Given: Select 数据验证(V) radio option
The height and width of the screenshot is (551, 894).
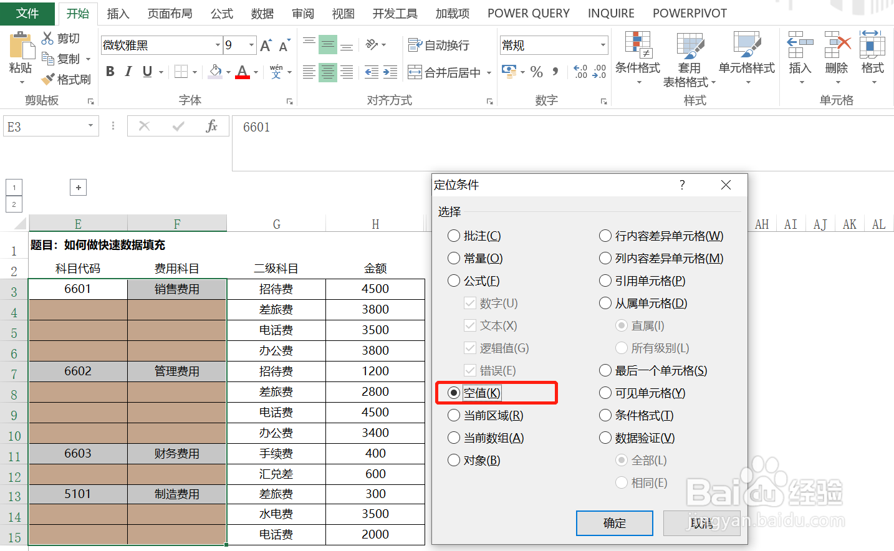Looking at the screenshot, I should (x=637, y=438).
